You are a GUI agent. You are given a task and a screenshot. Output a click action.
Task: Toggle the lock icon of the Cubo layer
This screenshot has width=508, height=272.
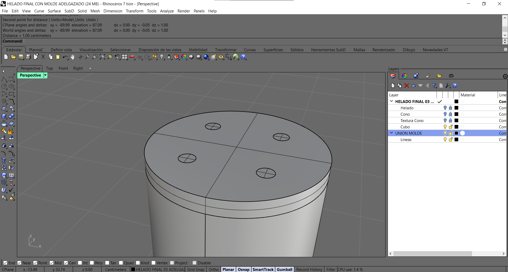point(451,127)
